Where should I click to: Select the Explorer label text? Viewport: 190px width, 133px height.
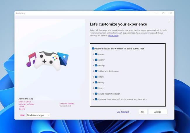coord(101,60)
